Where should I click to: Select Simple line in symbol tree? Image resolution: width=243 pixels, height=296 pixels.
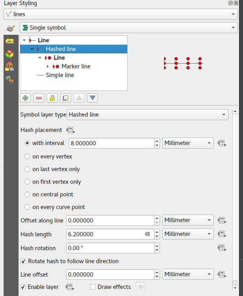pos(60,75)
